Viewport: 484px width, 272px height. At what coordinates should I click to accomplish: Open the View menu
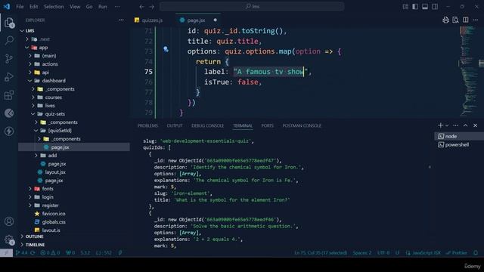[75, 7]
